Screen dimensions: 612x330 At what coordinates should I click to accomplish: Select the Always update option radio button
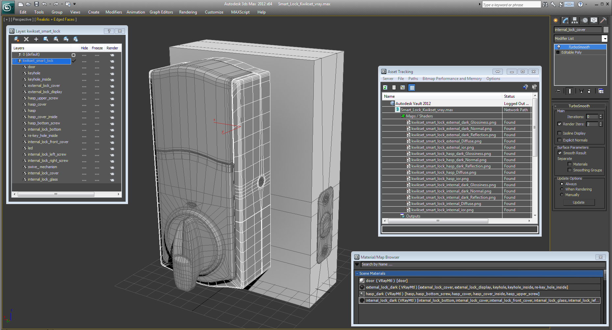click(562, 184)
